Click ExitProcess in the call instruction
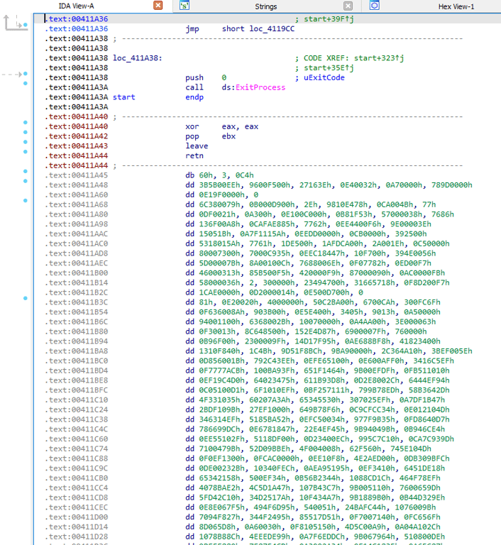501x545 pixels. 260,87
